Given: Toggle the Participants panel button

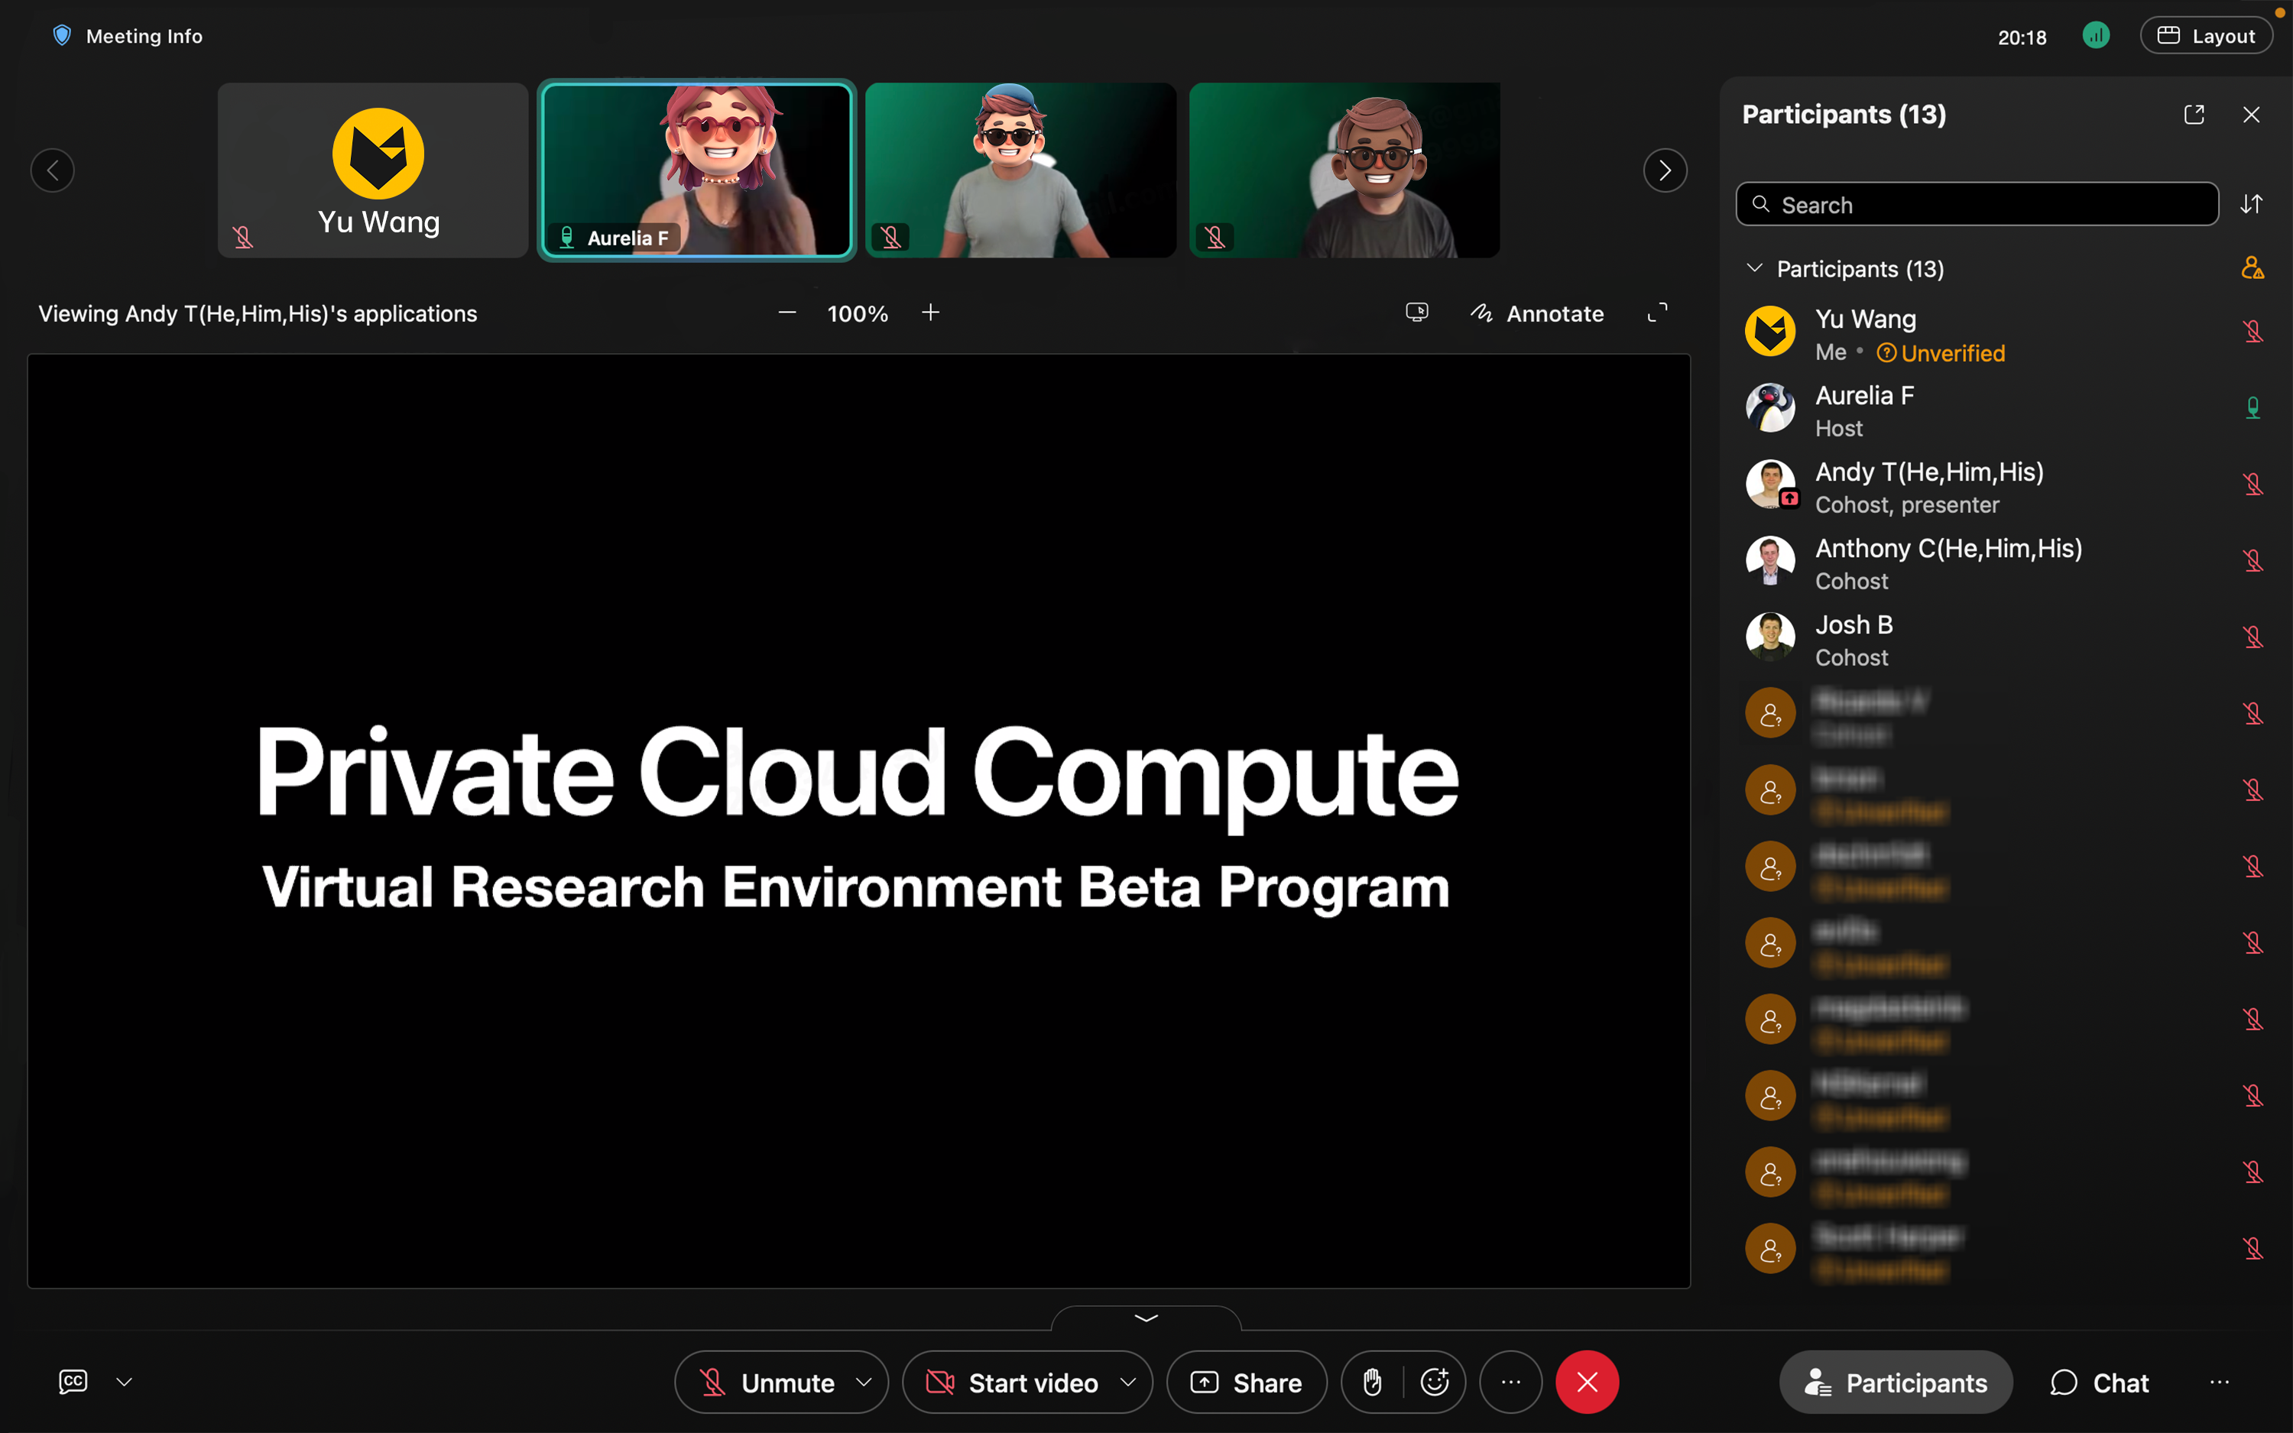Looking at the screenshot, I should (1895, 1382).
